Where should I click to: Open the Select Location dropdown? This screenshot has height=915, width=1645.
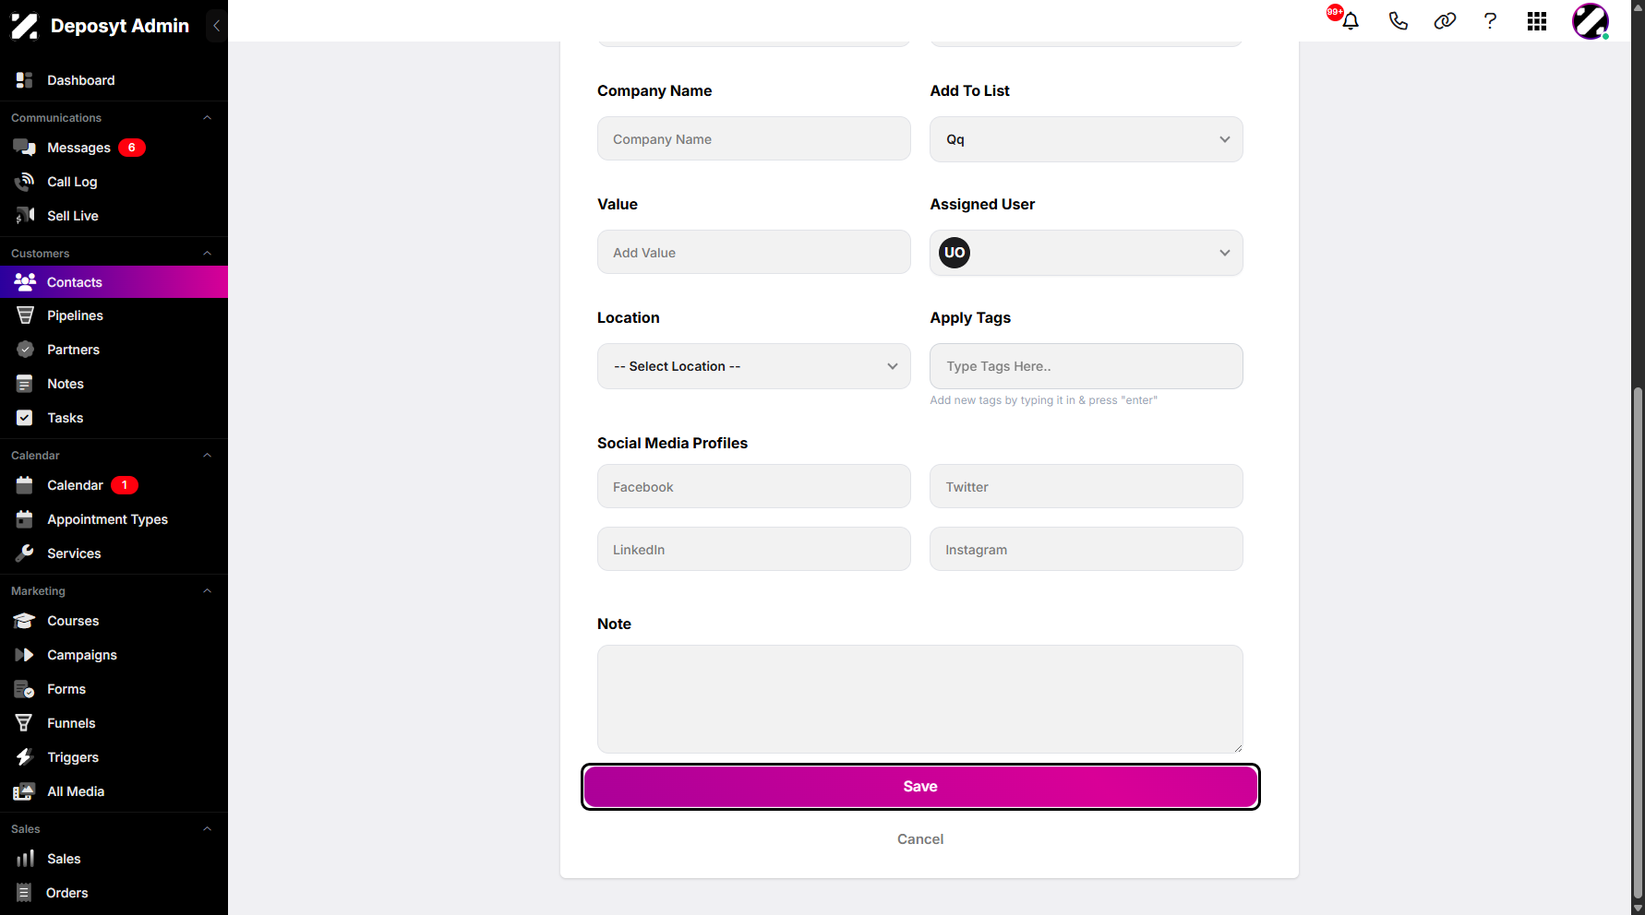coord(754,366)
